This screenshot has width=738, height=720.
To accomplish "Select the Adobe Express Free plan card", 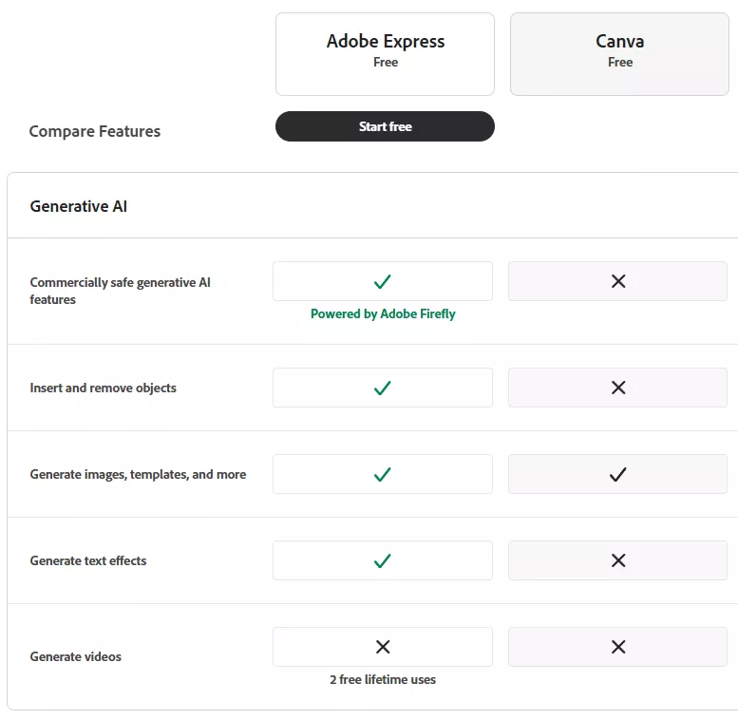I will pyautogui.click(x=385, y=54).
